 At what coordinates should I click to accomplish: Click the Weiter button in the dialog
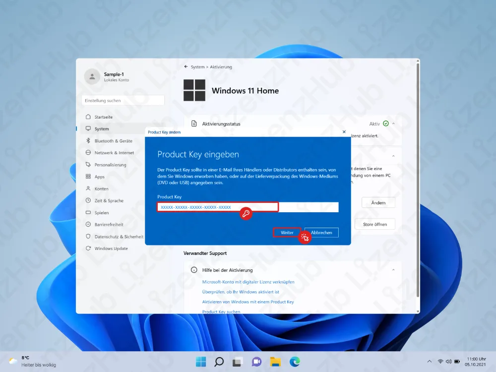[x=287, y=232]
